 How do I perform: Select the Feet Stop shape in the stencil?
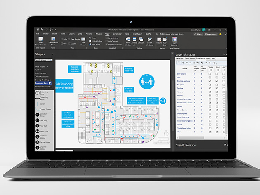pyautogui.click(x=38, y=120)
